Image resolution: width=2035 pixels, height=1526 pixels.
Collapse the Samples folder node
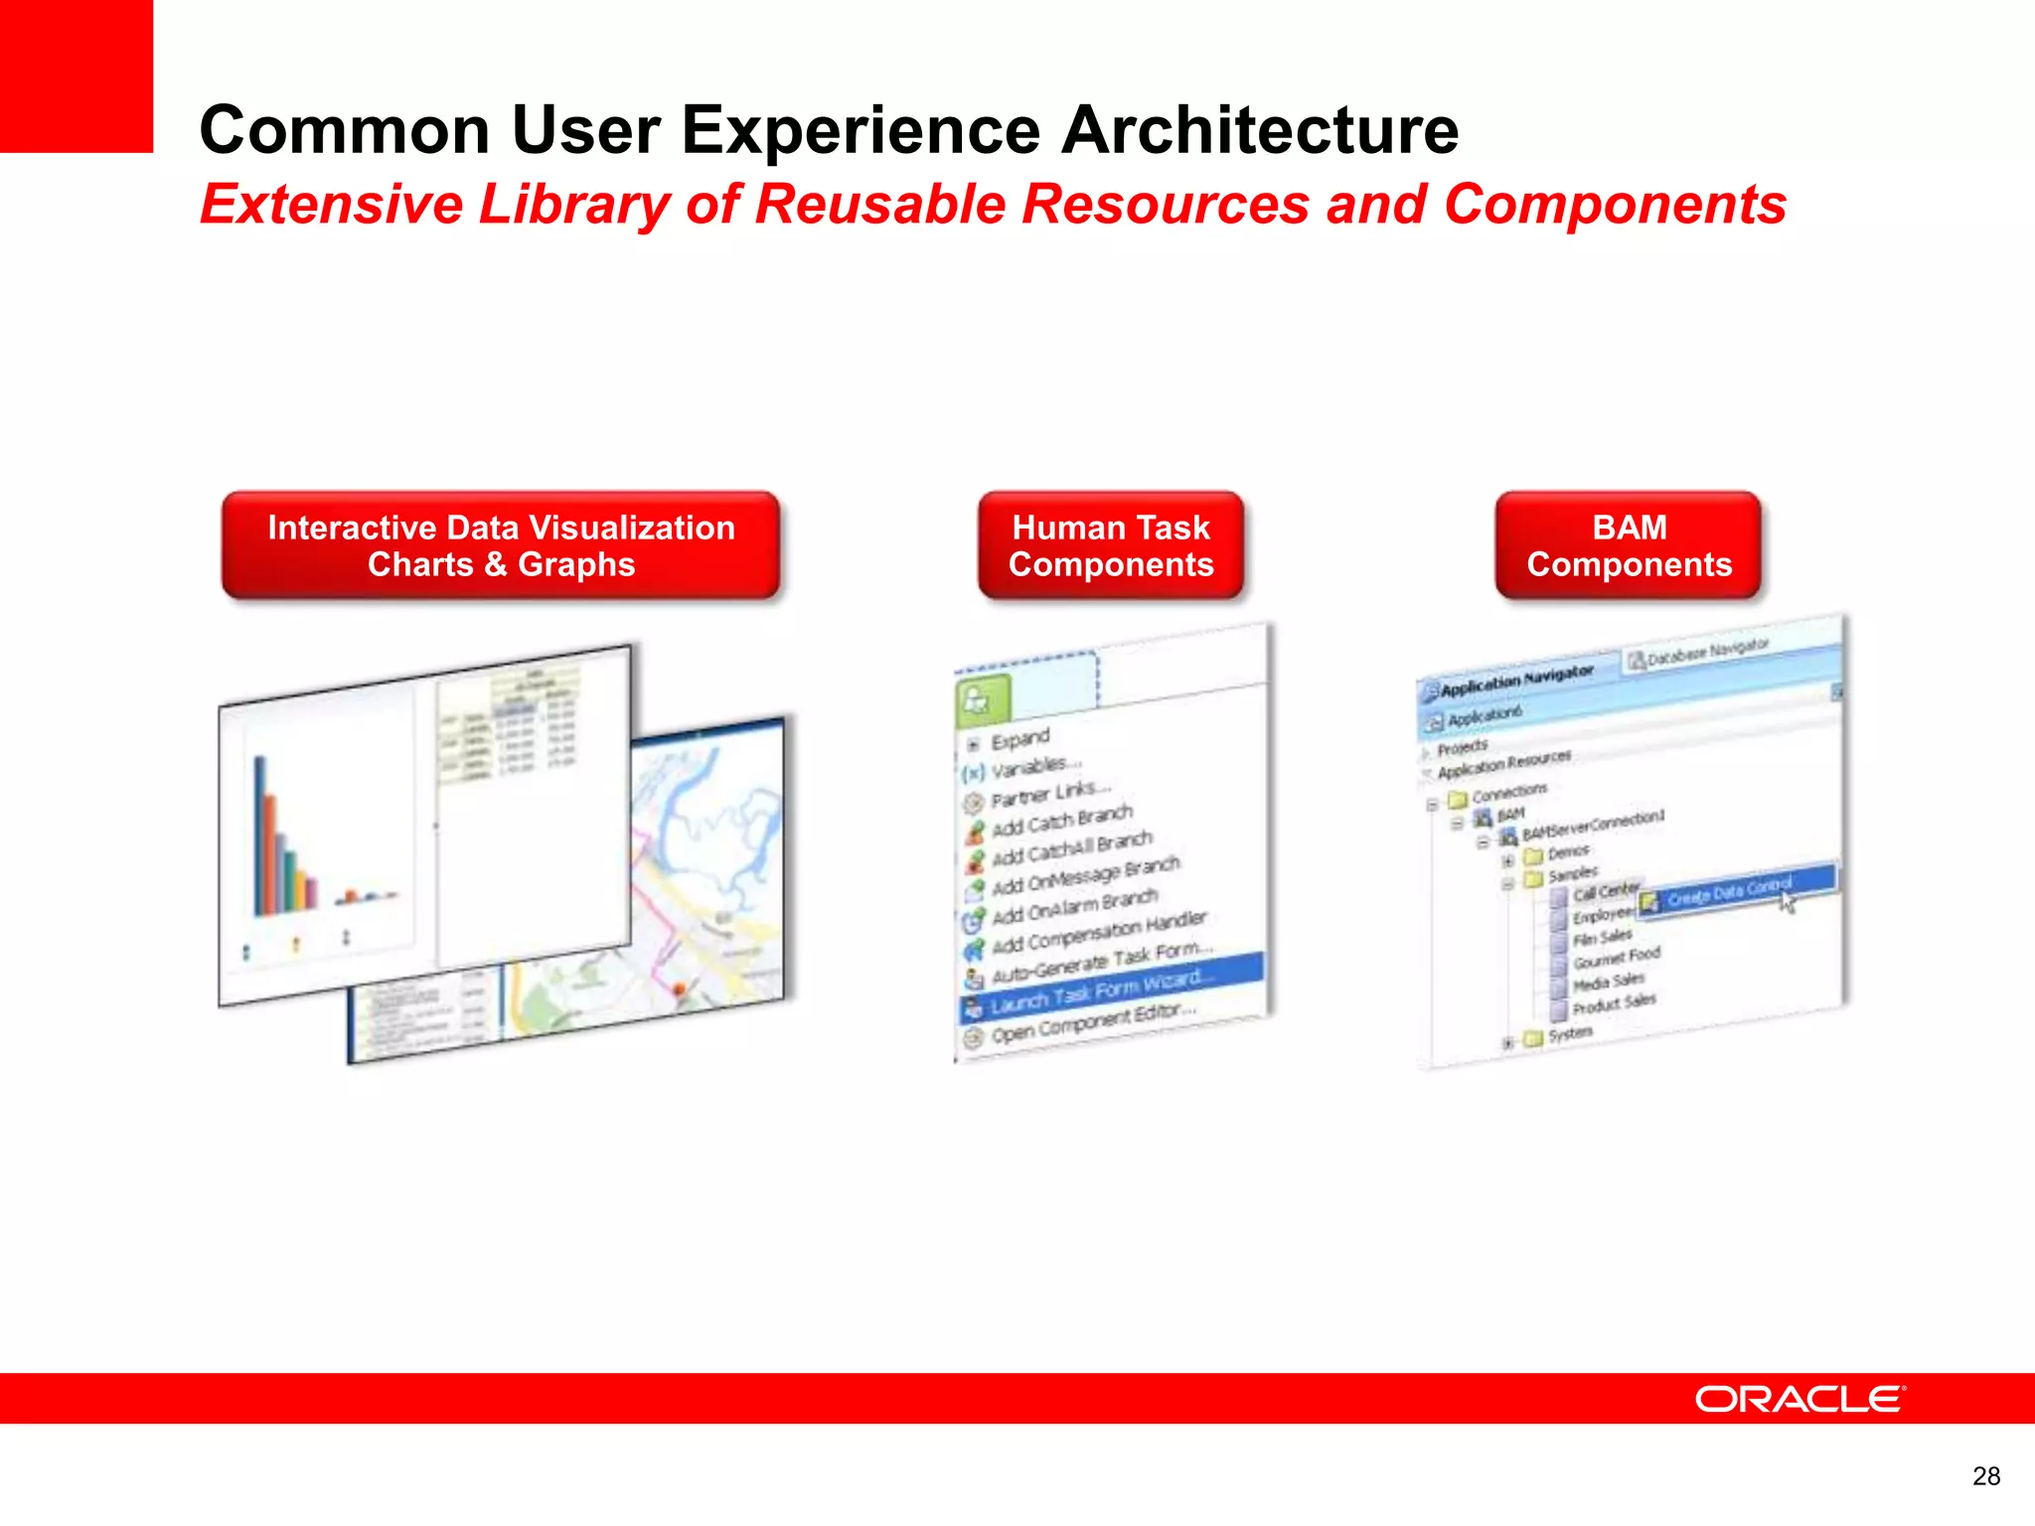point(1508,883)
